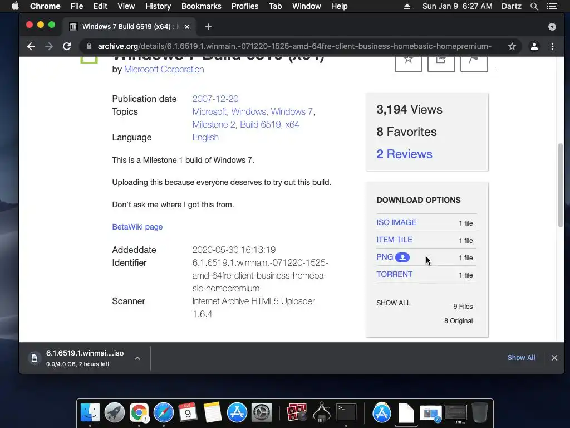
Task: Click the 2007-12-20 publication date link
Action: tap(215, 99)
